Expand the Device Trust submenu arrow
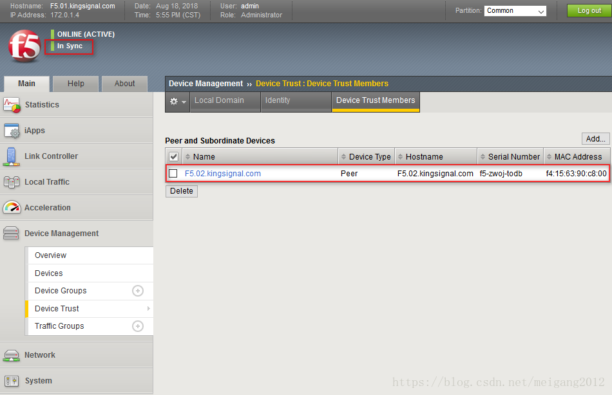 [148, 308]
